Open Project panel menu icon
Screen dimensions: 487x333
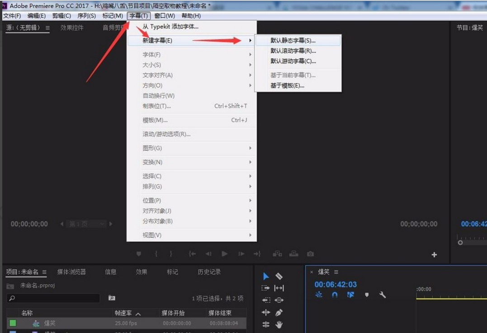[44, 272]
